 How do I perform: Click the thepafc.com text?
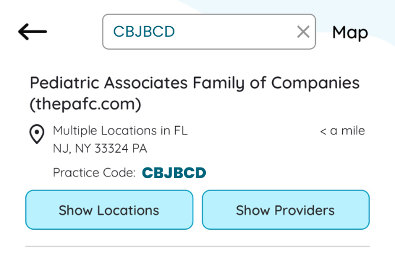pyautogui.click(x=85, y=104)
